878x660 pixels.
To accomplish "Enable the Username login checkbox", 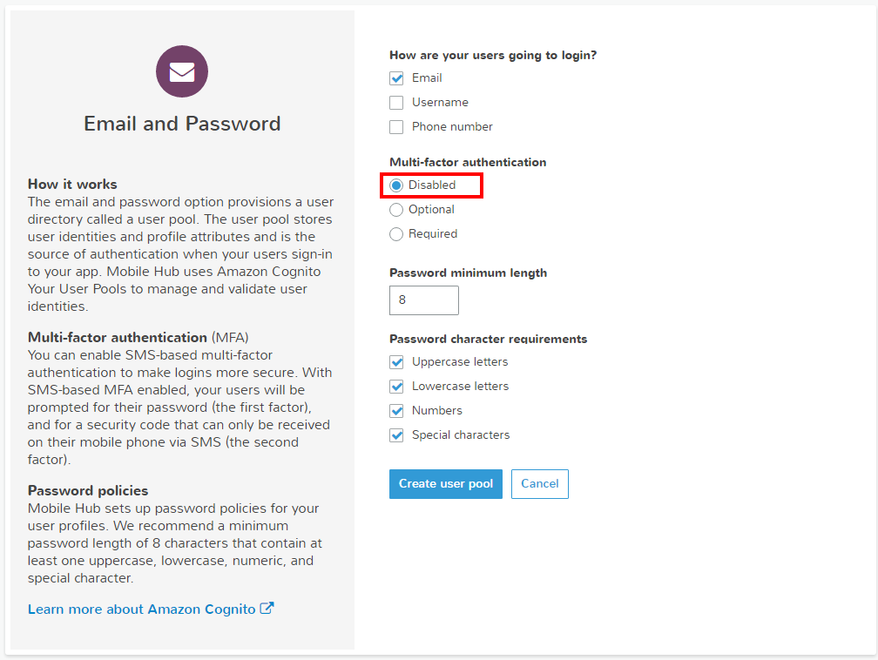I will [x=396, y=103].
